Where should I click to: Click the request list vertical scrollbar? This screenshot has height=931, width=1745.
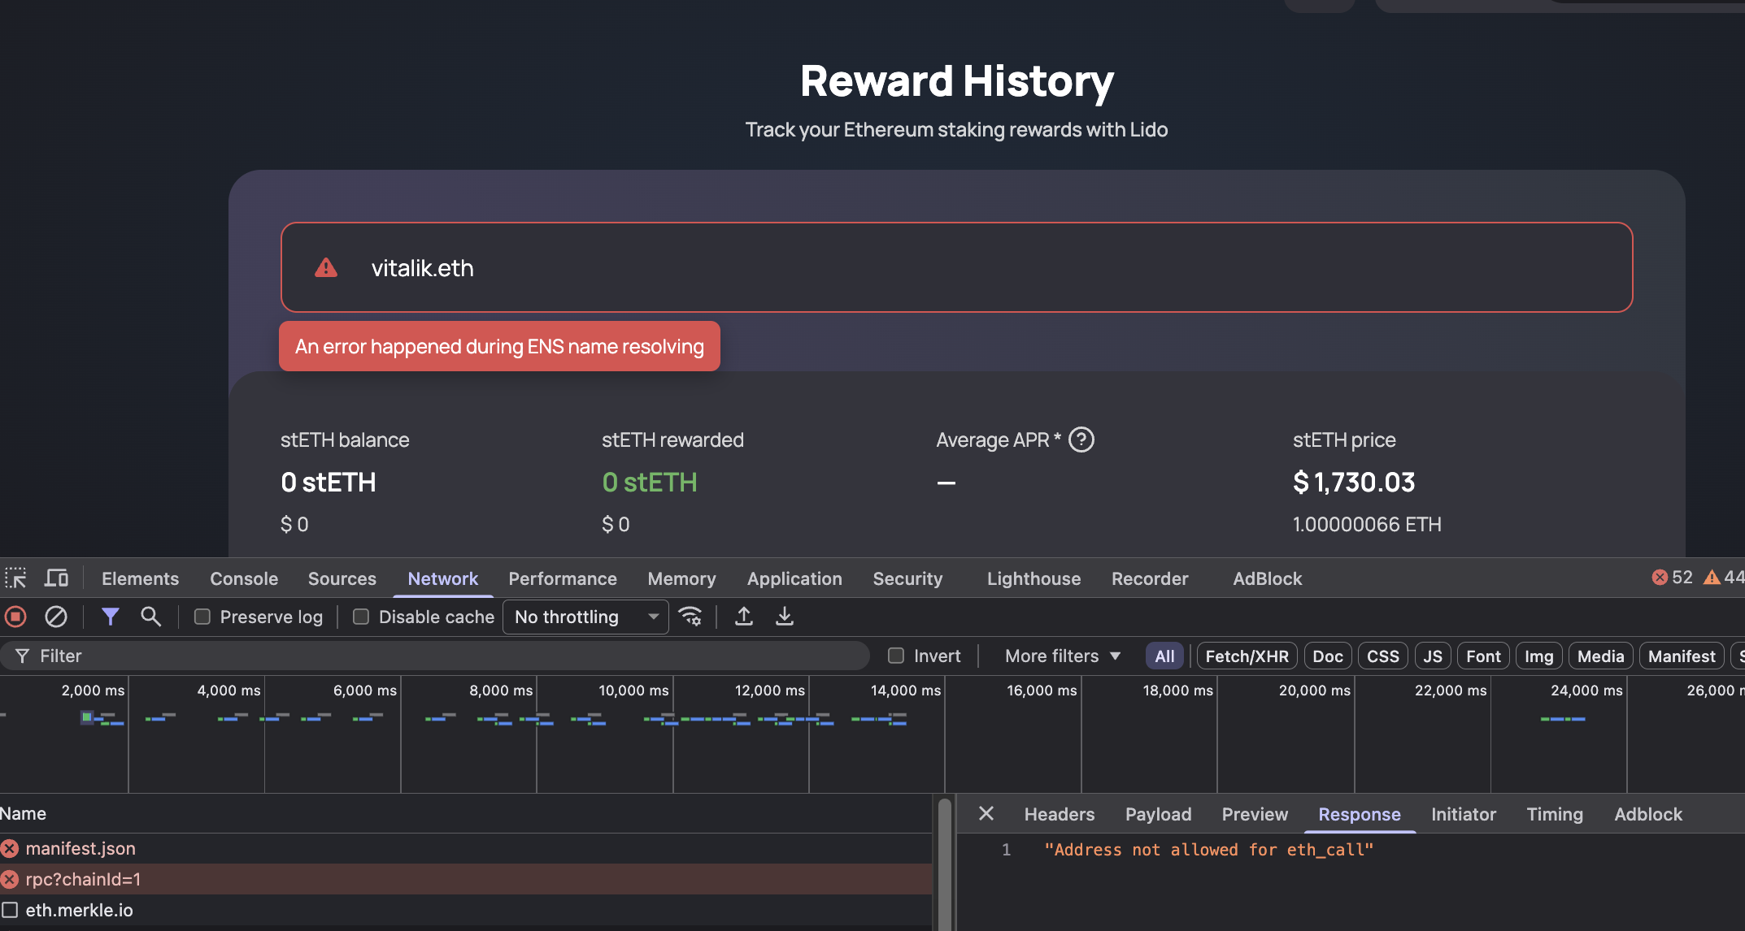point(944,864)
